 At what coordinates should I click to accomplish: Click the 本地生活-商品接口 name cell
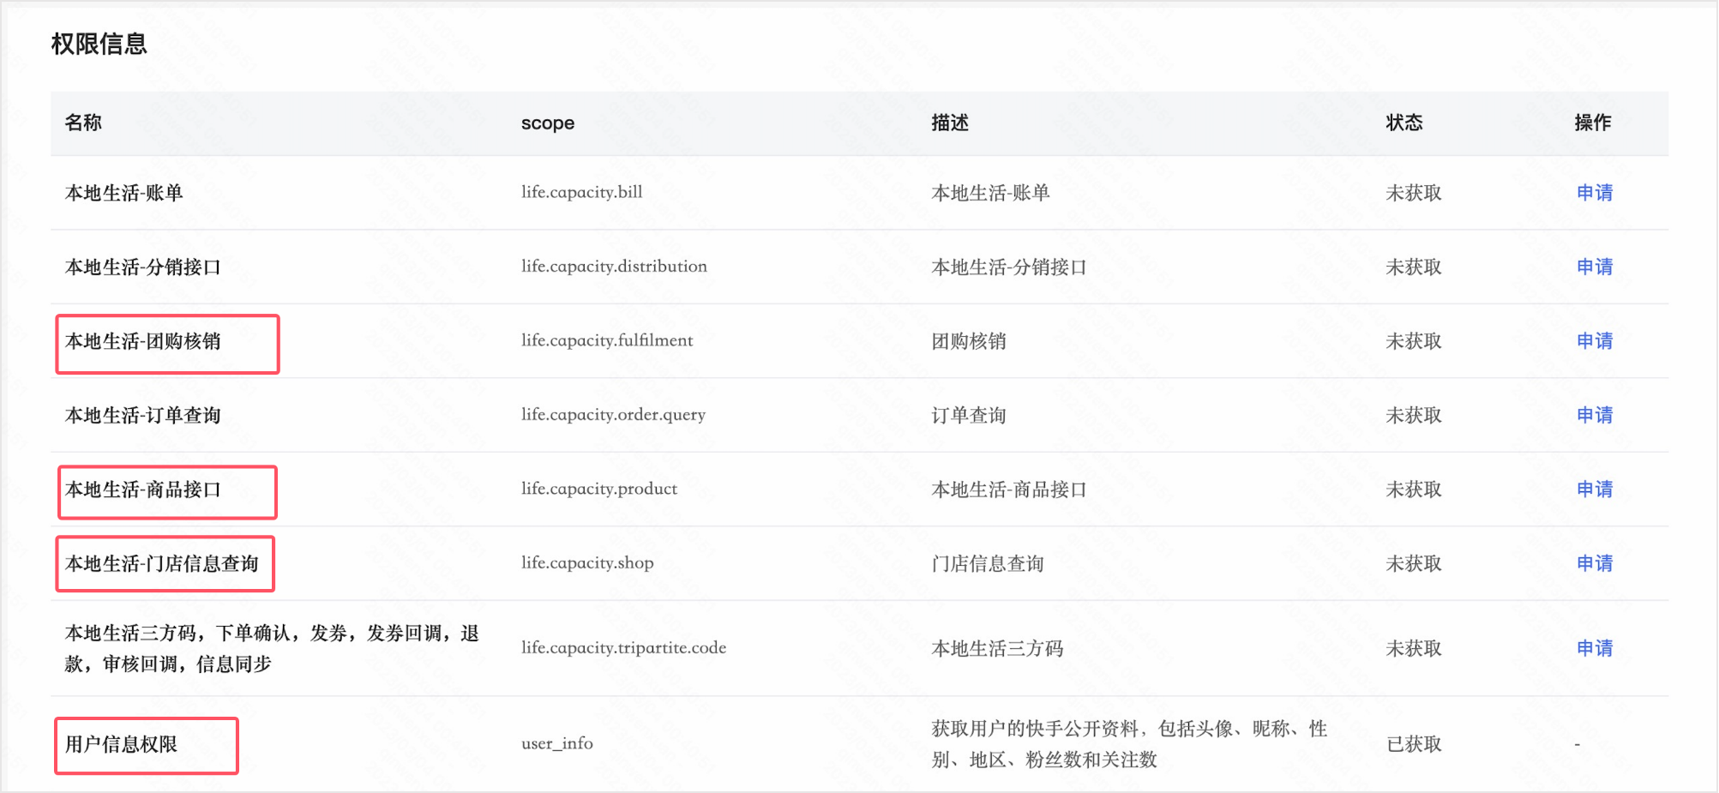click(143, 490)
